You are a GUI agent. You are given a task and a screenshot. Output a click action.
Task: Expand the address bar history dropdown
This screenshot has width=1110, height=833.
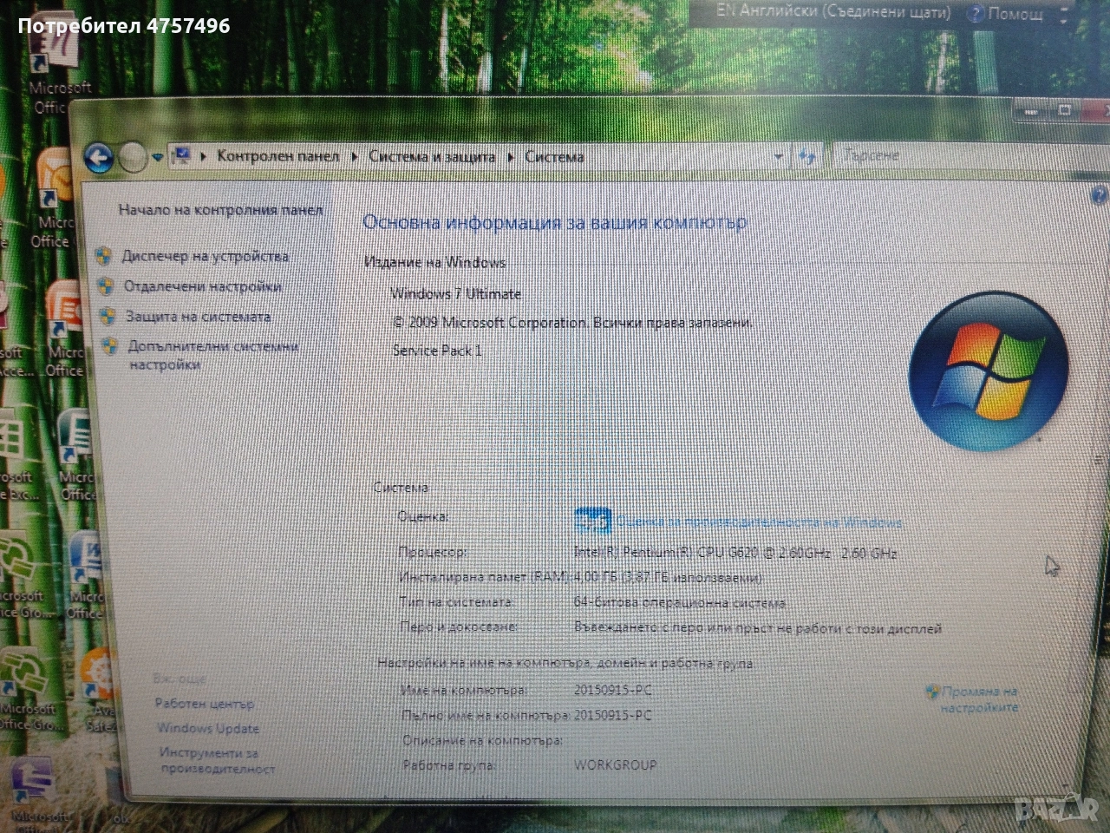click(x=778, y=157)
